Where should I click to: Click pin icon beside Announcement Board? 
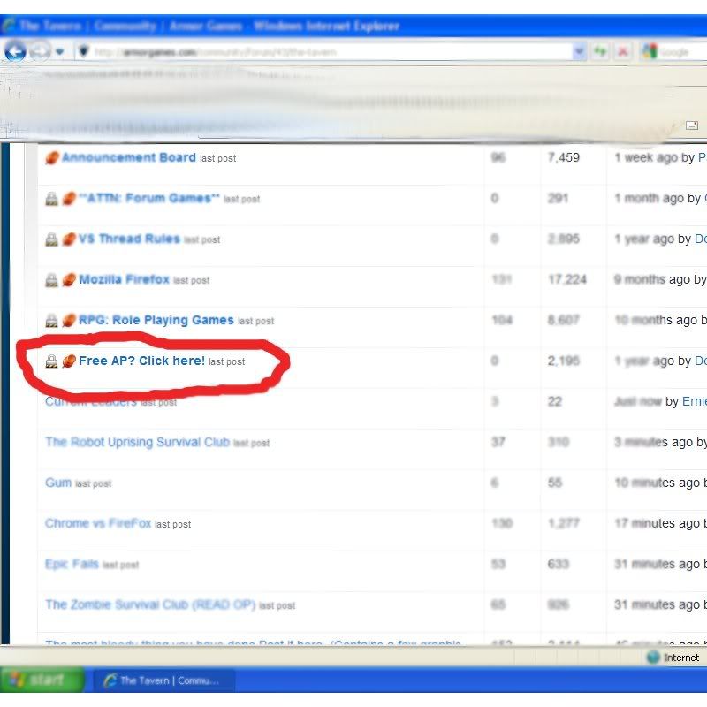52,158
